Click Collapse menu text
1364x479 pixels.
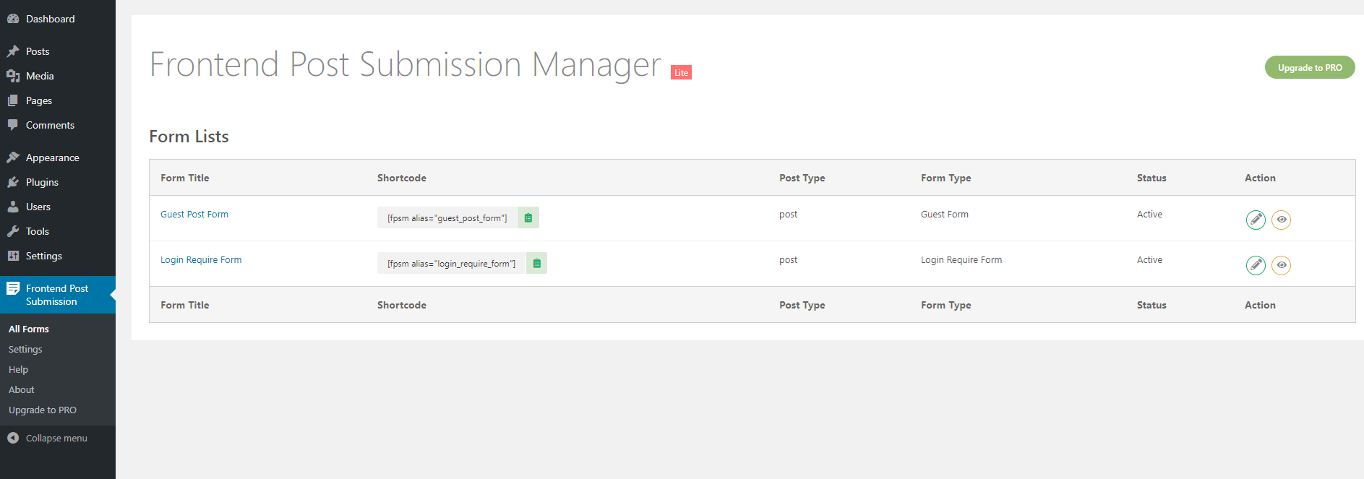click(56, 438)
